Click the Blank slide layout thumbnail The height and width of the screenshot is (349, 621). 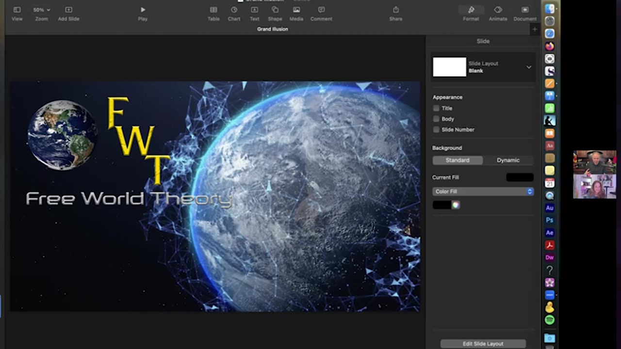(449, 67)
